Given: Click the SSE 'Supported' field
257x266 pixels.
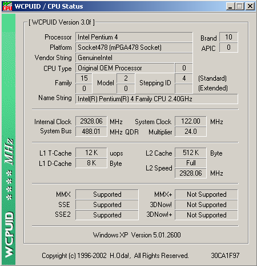Looking at the screenshot, I should (107, 205).
